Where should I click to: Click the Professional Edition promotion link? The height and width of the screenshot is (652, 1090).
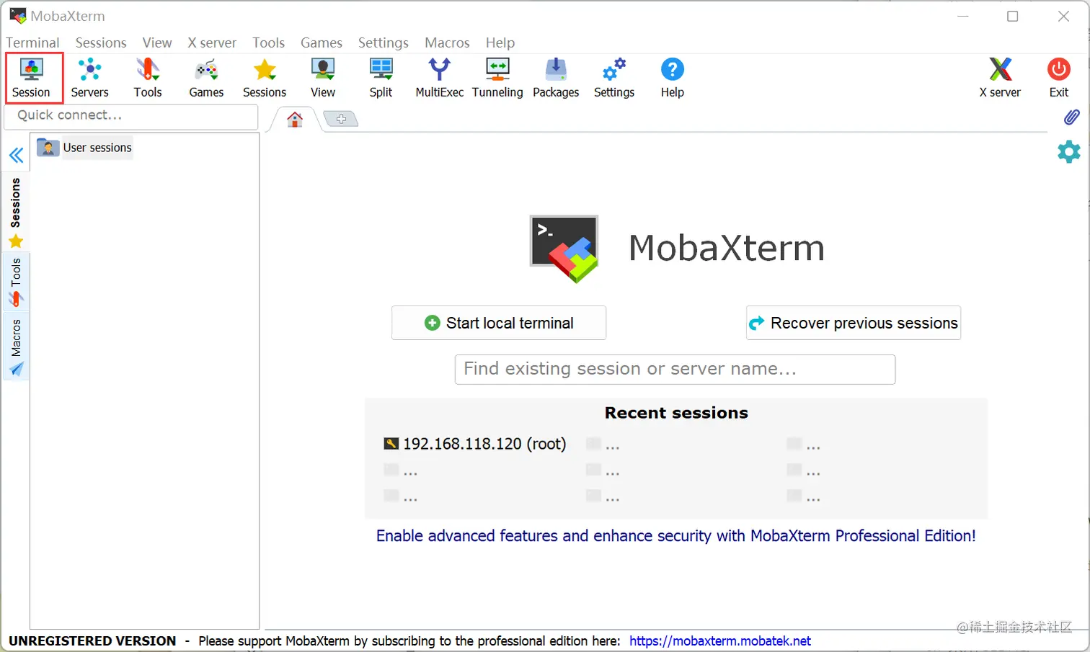[x=675, y=536]
